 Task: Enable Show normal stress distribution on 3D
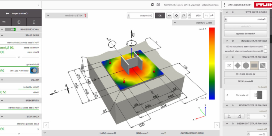[265, 47]
